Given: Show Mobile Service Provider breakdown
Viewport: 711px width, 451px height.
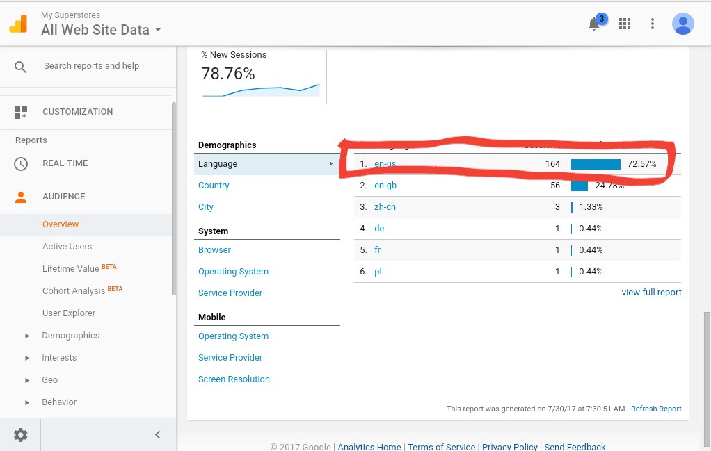Looking at the screenshot, I should [x=230, y=358].
